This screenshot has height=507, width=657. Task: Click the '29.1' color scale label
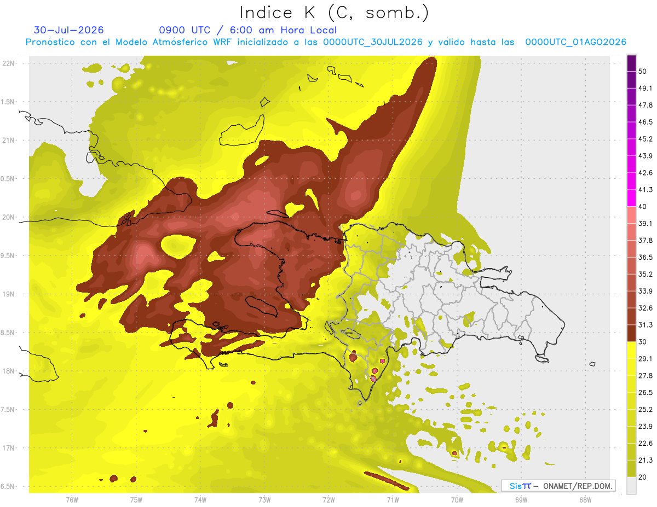646,359
